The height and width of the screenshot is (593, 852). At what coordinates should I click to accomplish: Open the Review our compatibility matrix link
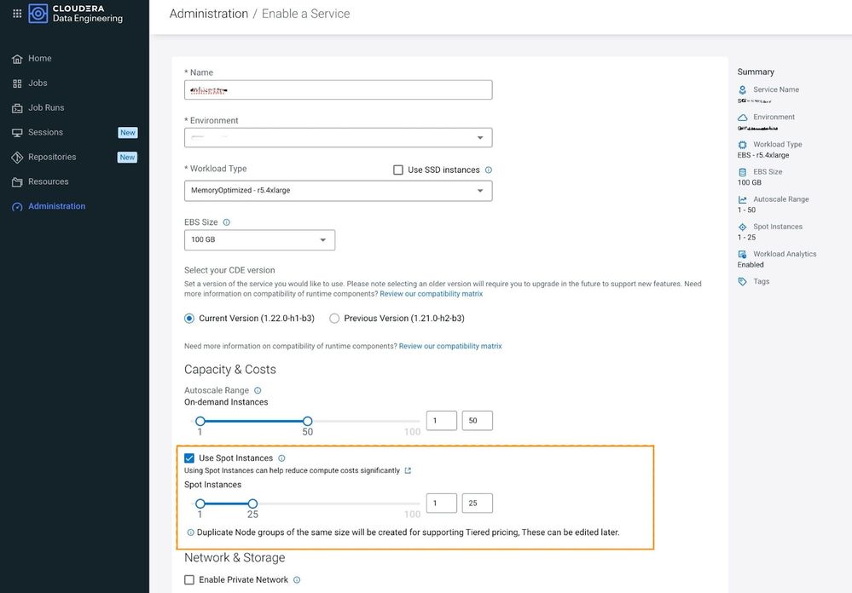coord(431,294)
